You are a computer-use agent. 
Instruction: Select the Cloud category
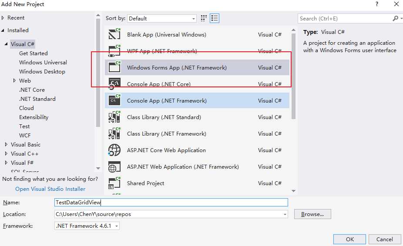27,108
